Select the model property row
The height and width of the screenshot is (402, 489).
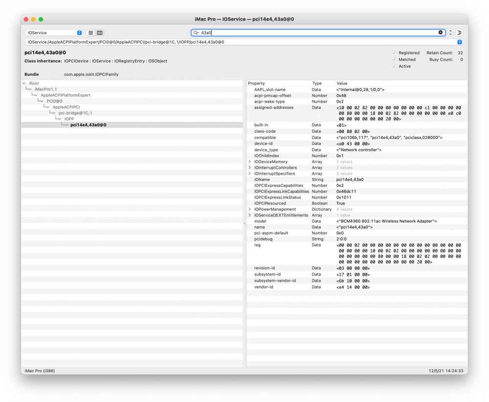tap(357, 221)
